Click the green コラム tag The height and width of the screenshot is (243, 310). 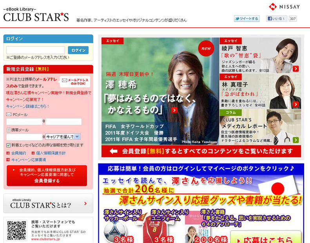point(230,112)
